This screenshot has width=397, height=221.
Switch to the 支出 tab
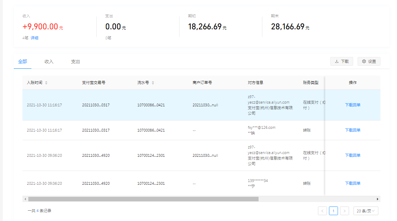click(x=75, y=61)
